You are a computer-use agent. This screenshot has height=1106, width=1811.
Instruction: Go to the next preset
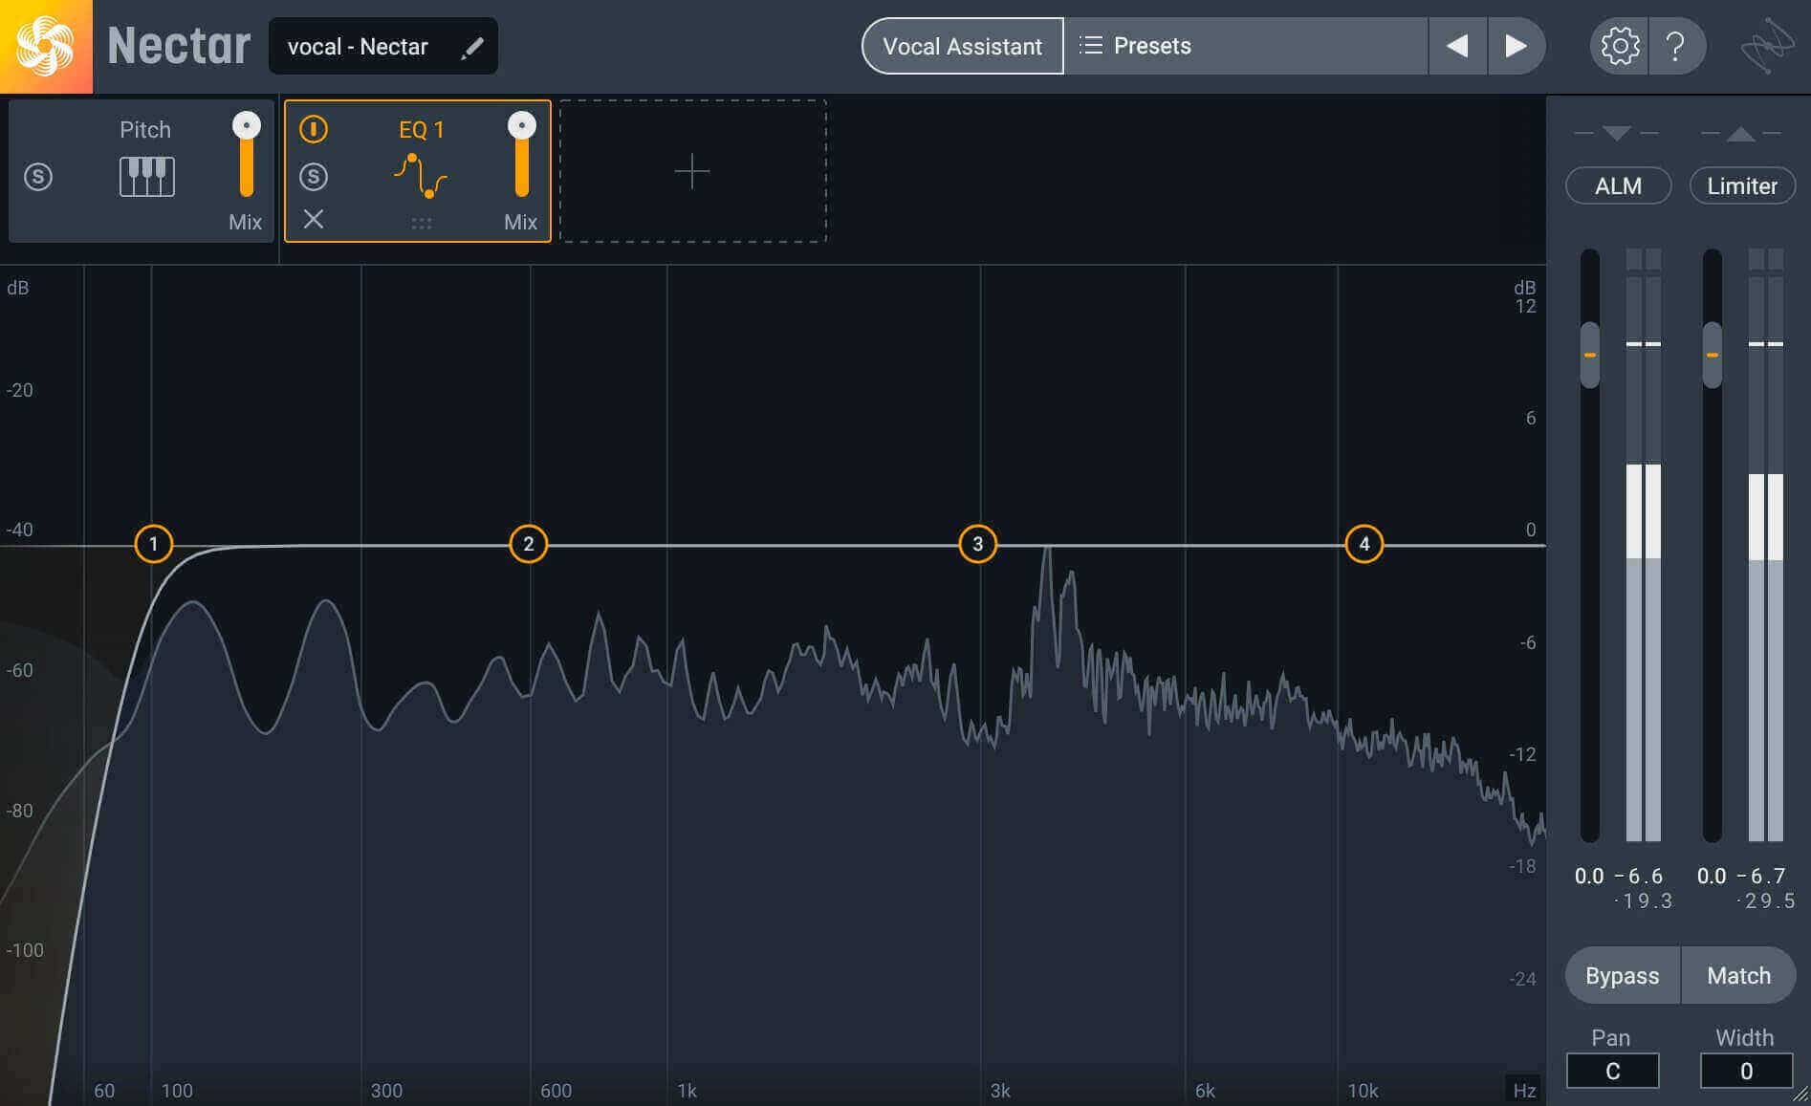click(1516, 46)
